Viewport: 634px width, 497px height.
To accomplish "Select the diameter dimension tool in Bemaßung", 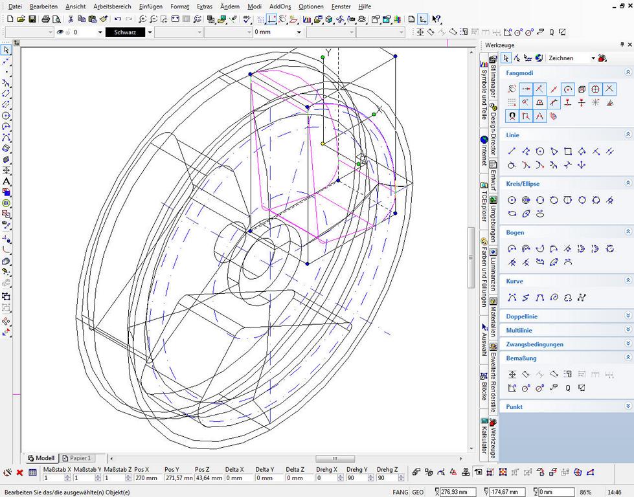I will pos(540,388).
